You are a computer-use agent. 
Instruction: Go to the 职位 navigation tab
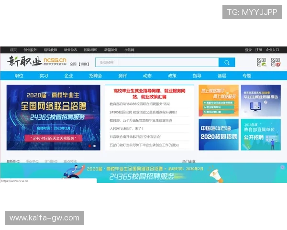coord(19,76)
